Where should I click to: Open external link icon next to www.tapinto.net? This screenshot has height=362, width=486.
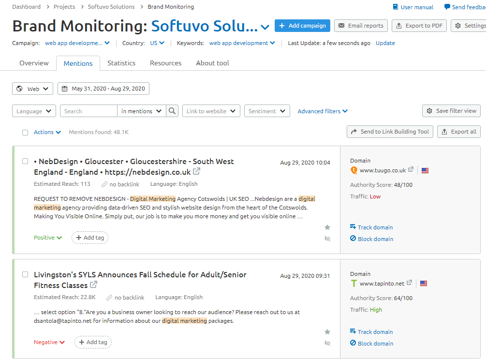coord(410,283)
